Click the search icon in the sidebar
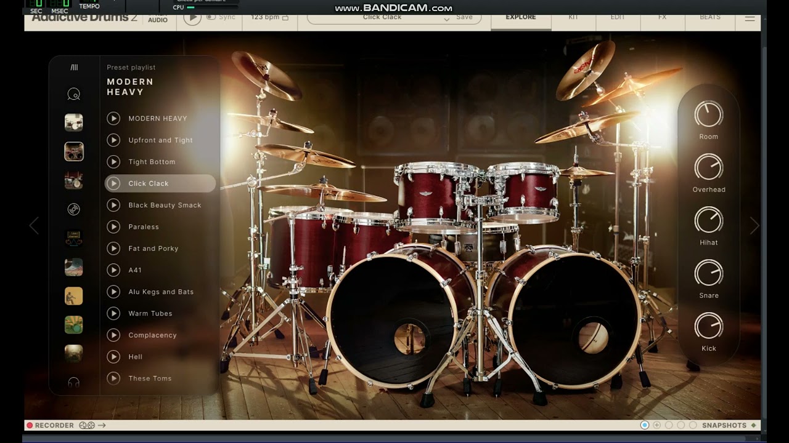Screen dimensions: 789x443 click(x=74, y=94)
